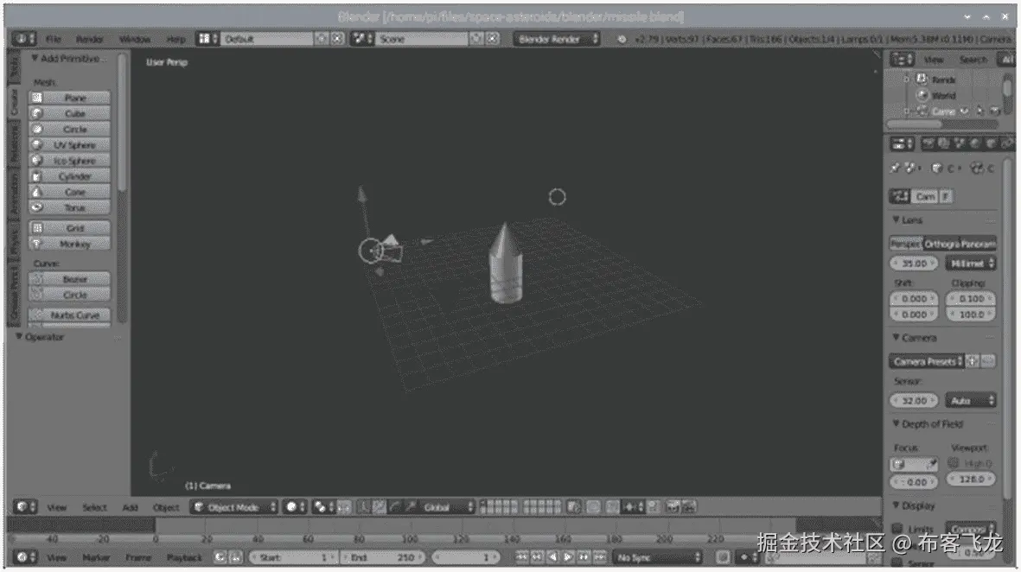This screenshot has width=1021, height=572.
Task: Select the Orthographic lens type
Action: (941, 244)
